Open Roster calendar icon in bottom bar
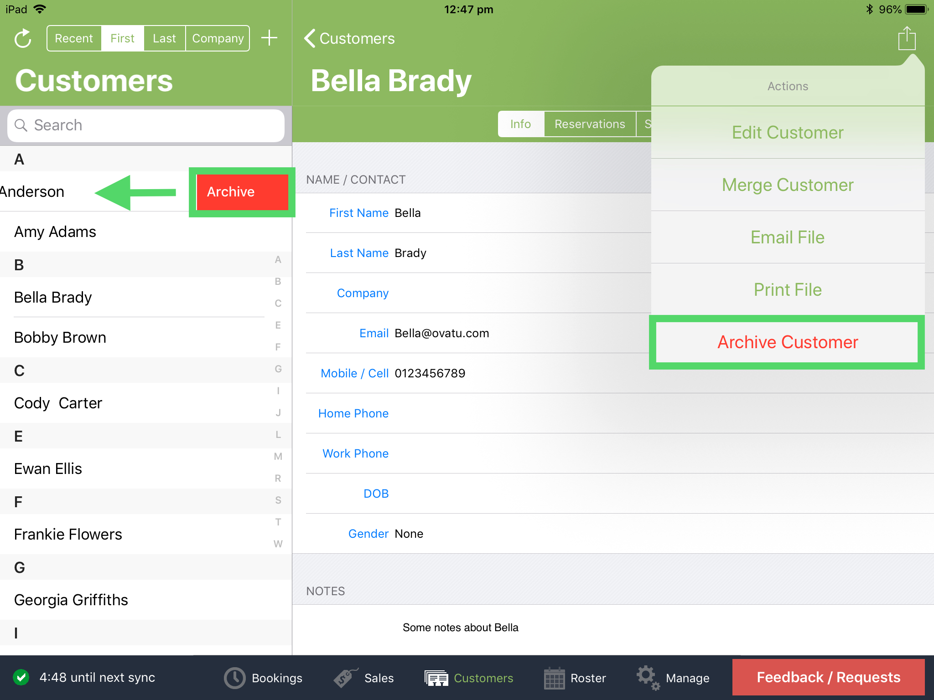934x700 pixels. pos(555,678)
